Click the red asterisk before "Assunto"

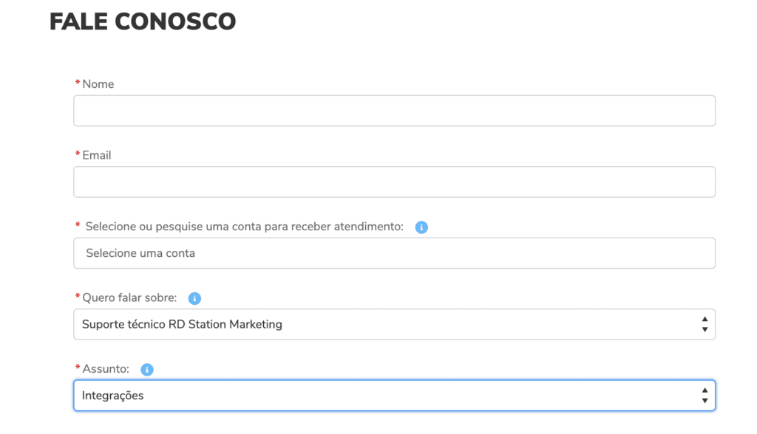coord(78,368)
